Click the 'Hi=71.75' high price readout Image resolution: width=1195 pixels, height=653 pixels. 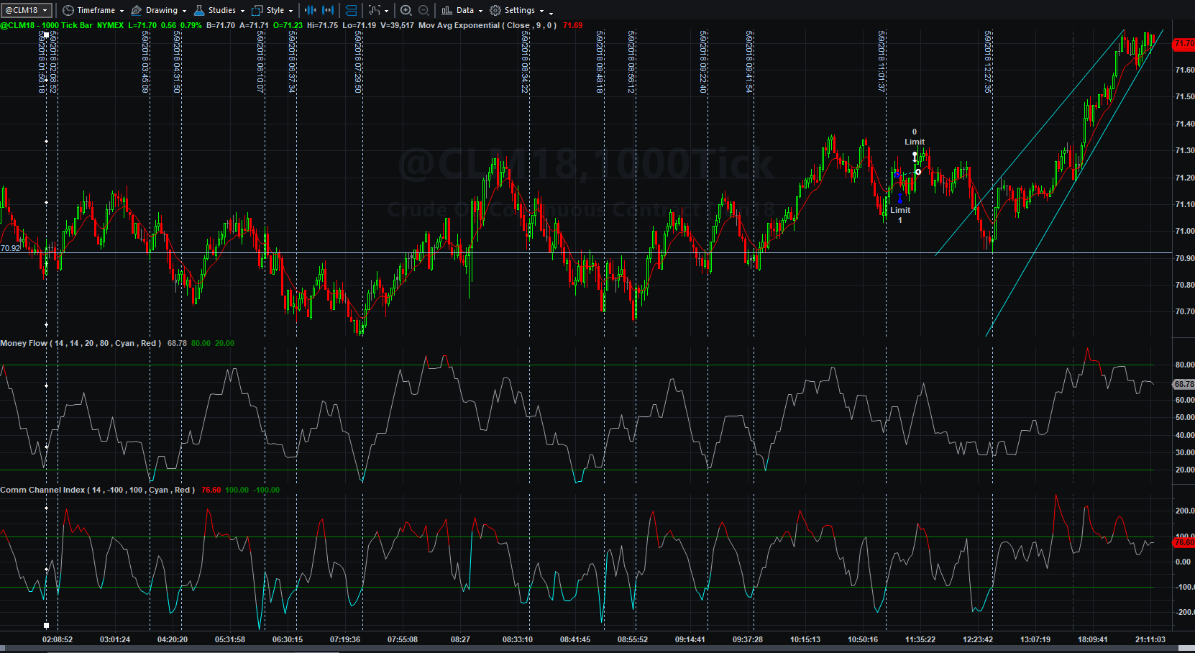coord(322,25)
